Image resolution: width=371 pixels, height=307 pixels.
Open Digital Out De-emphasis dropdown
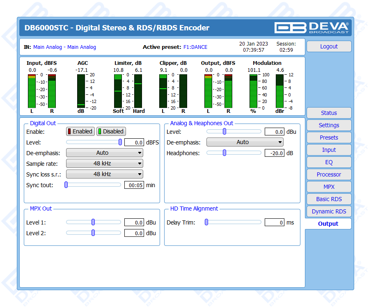tap(105, 153)
